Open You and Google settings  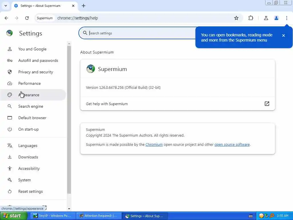point(33,49)
